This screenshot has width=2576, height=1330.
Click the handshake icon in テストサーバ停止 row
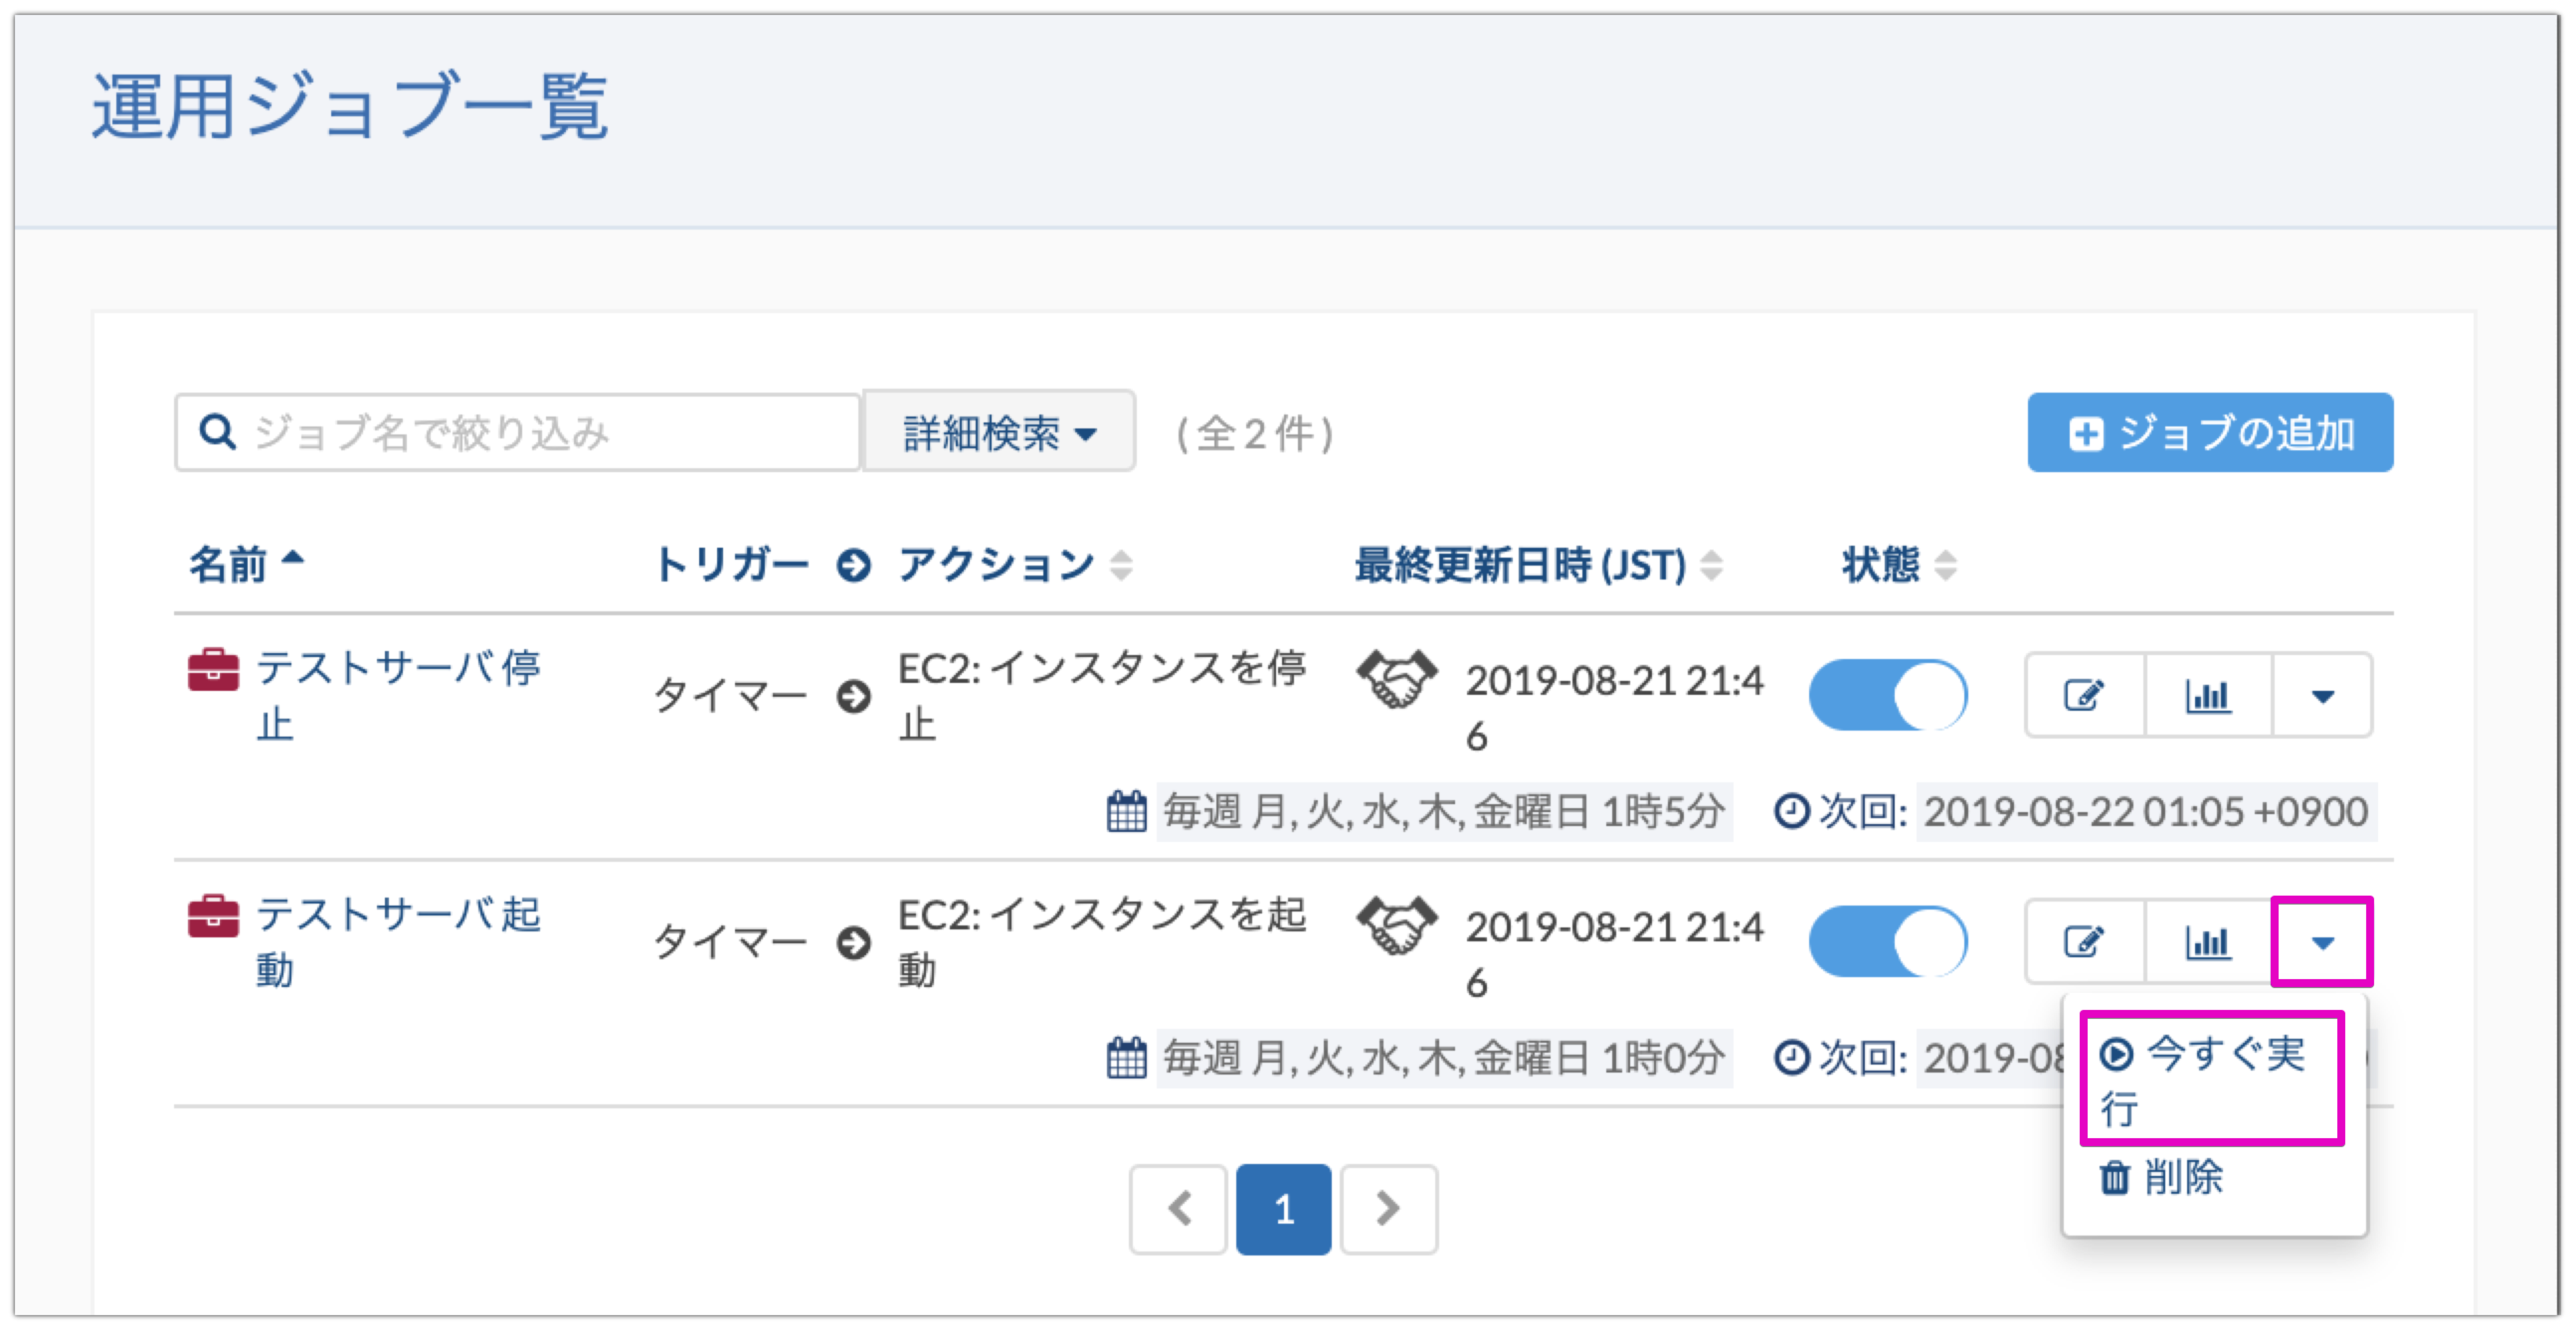click(1397, 678)
